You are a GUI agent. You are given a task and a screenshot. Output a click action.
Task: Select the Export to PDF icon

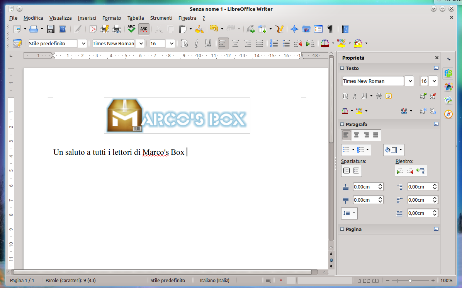click(93, 29)
